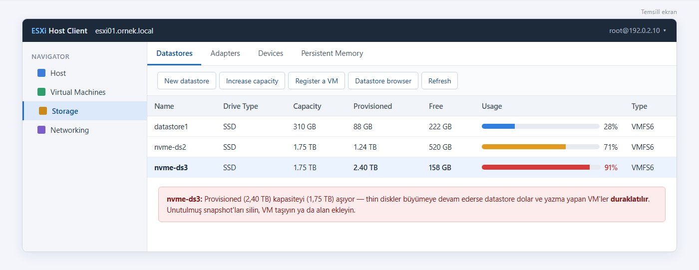Click the ESXi Host Client logo
This screenshot has height=270, width=699.
pyautogui.click(x=59, y=30)
